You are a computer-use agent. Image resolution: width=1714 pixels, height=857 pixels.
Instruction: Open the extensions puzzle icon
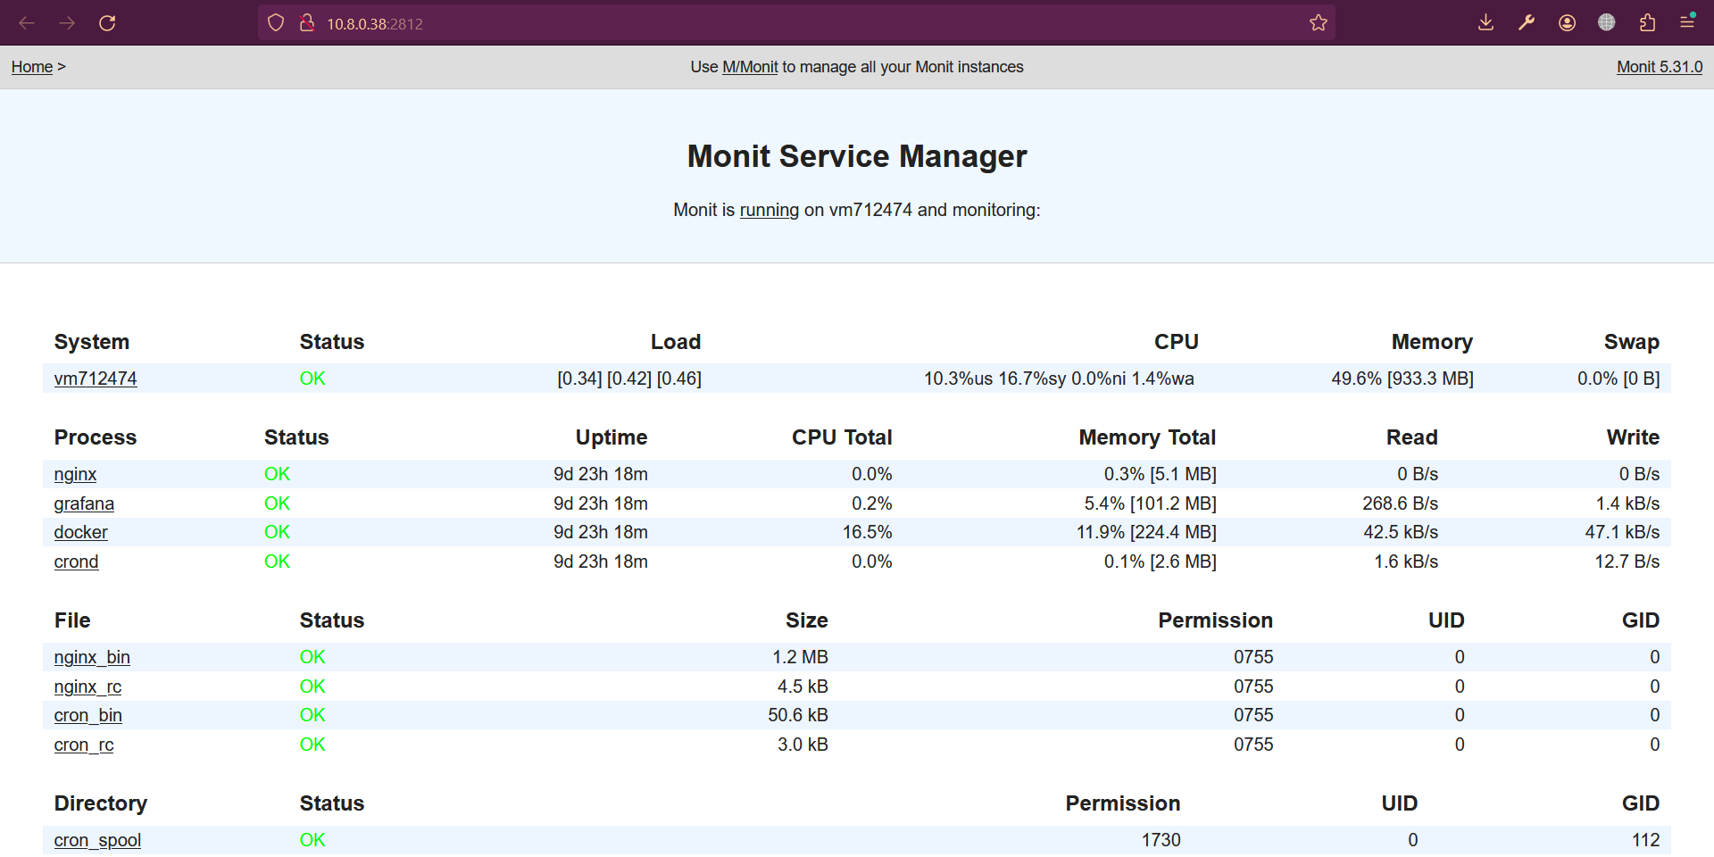[x=1647, y=23]
